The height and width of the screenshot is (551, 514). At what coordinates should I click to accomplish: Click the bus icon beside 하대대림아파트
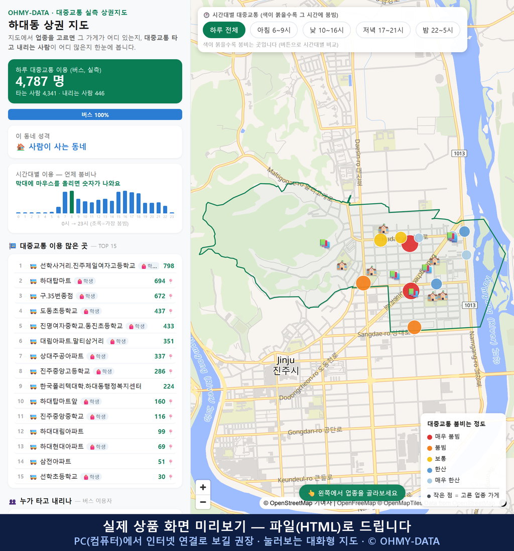[33, 432]
